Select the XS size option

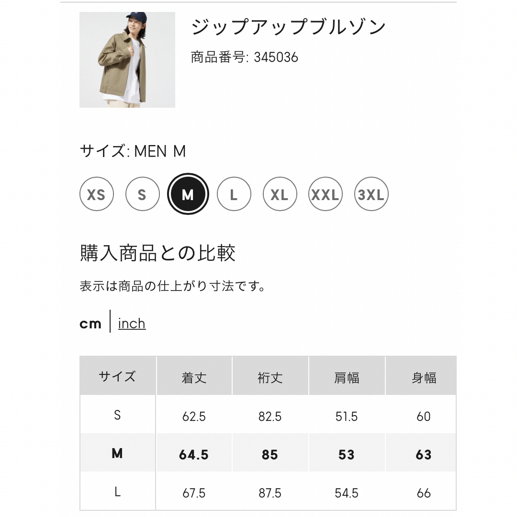pos(96,194)
